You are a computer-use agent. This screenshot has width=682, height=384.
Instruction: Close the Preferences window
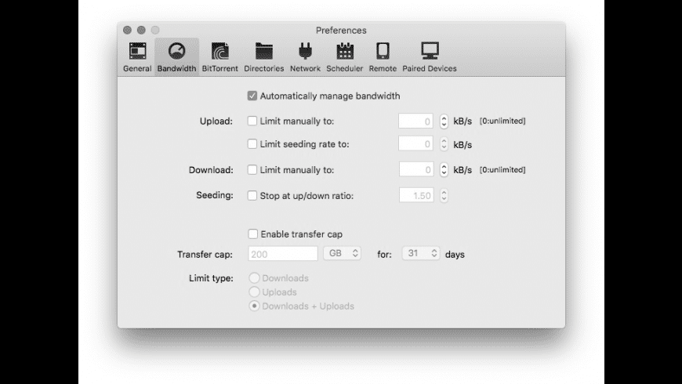point(128,30)
